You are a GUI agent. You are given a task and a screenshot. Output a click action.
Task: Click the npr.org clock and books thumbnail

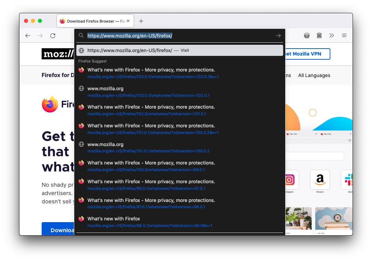334,219
